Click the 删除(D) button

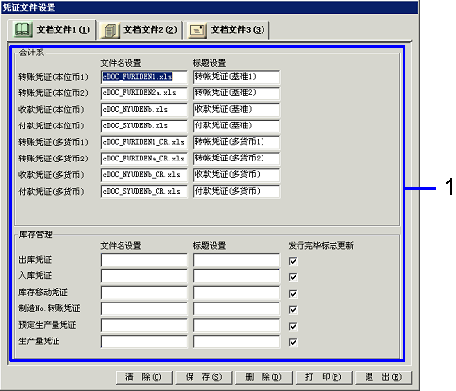(x=263, y=377)
